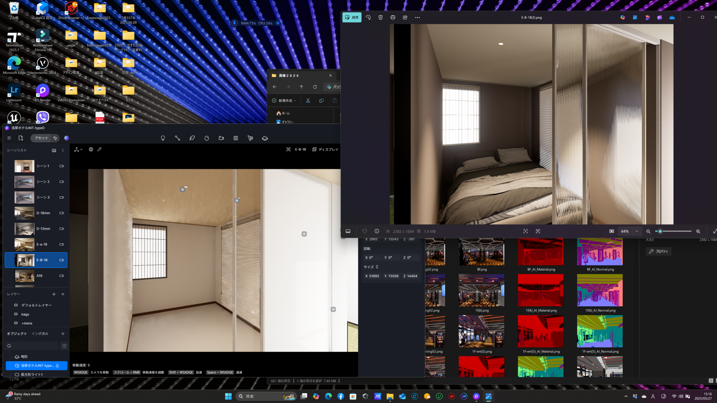This screenshot has width=717, height=403.
Task: Click 編集 edit button in Photos
Action: pos(352,18)
